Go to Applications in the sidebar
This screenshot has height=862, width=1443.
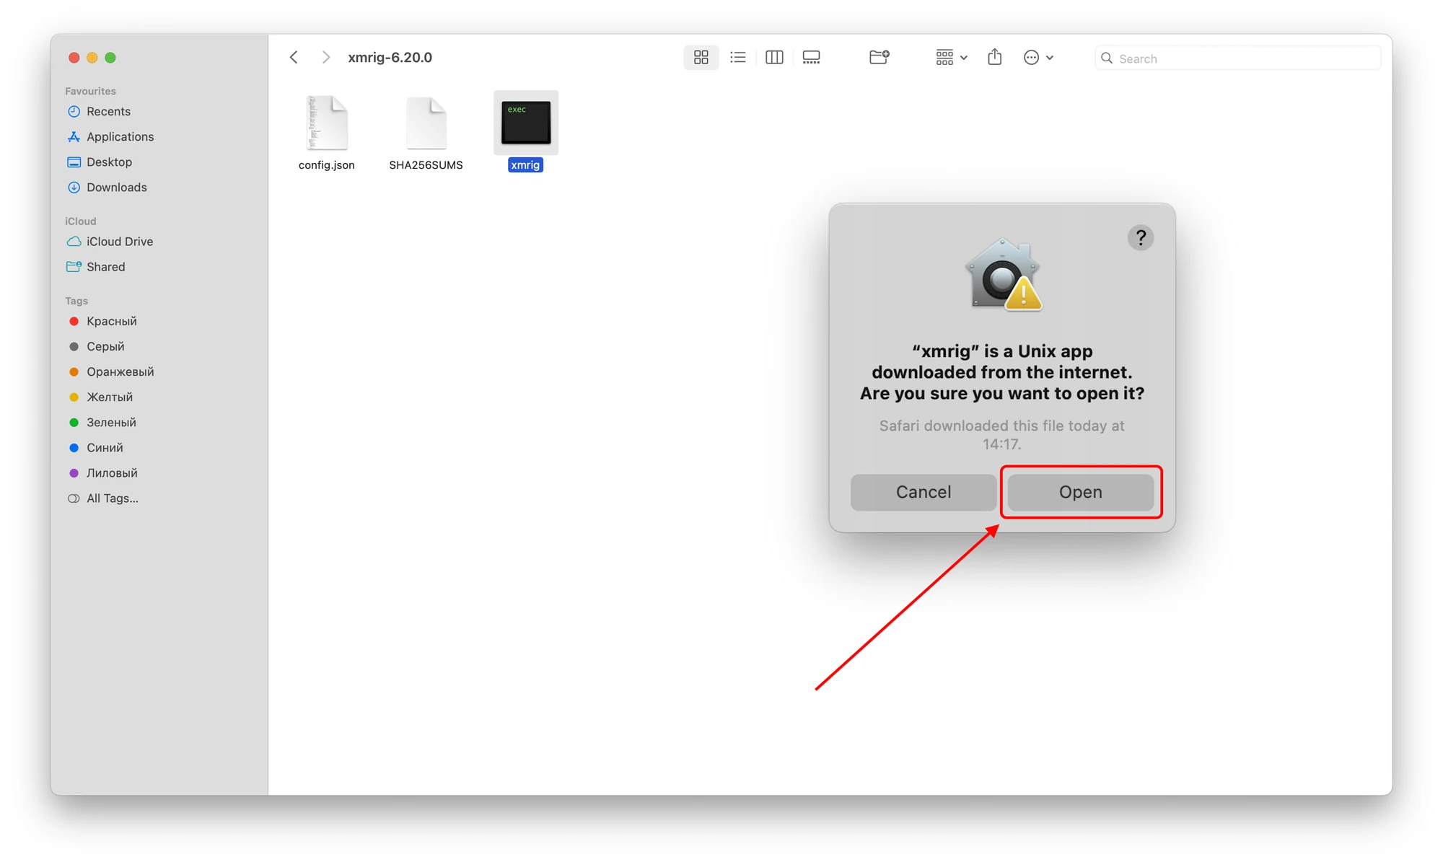click(x=120, y=137)
